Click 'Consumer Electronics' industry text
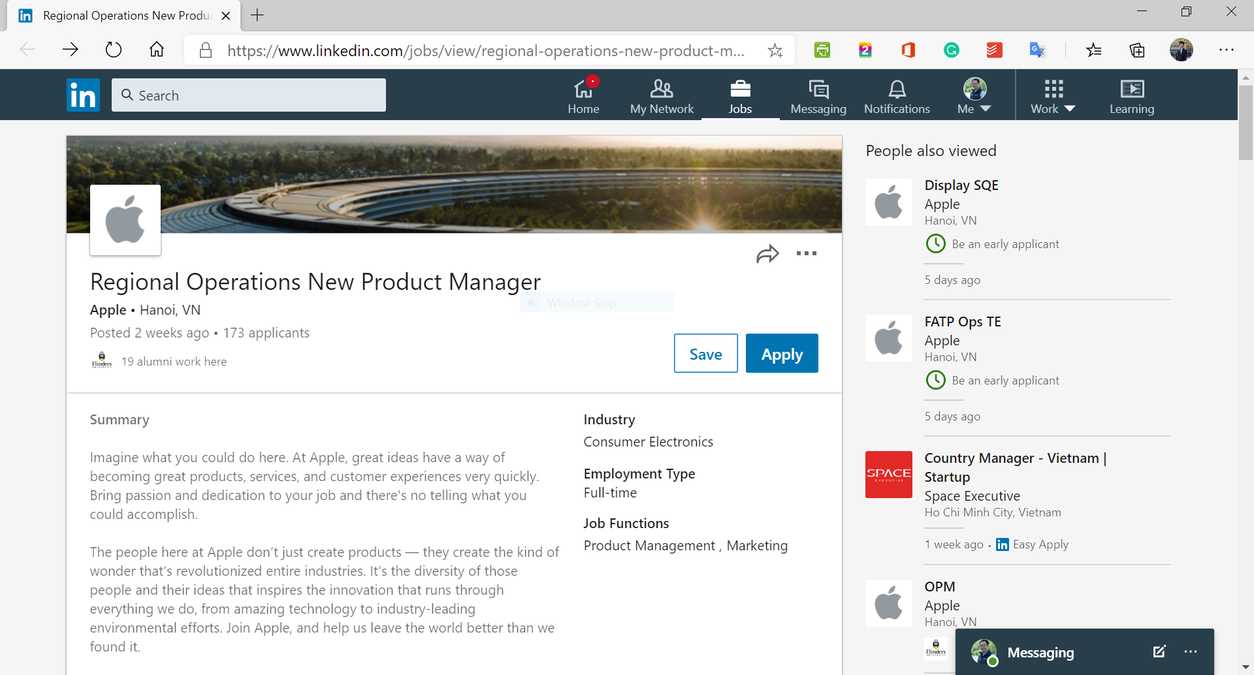 (x=648, y=442)
